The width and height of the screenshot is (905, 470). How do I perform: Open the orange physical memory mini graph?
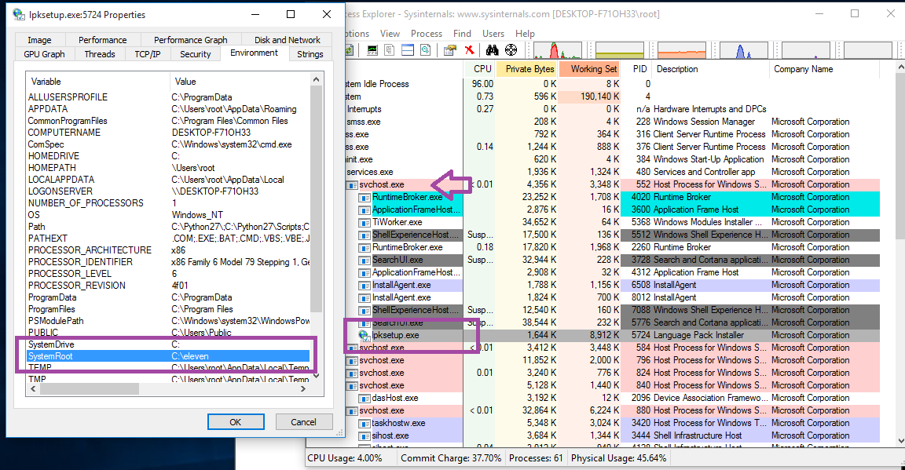(682, 50)
